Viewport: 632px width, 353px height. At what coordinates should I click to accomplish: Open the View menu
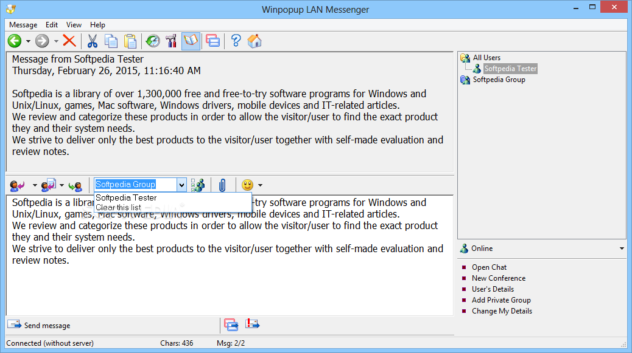click(74, 25)
